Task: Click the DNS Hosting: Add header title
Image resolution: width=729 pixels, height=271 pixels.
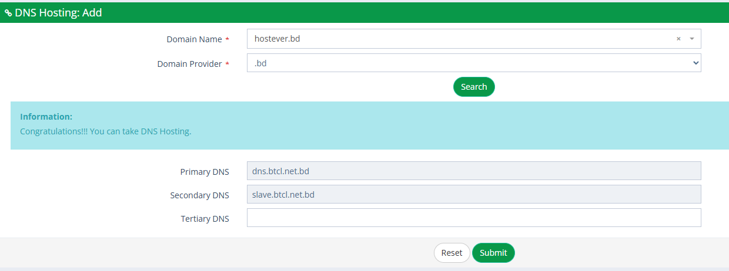Action: 58,13
